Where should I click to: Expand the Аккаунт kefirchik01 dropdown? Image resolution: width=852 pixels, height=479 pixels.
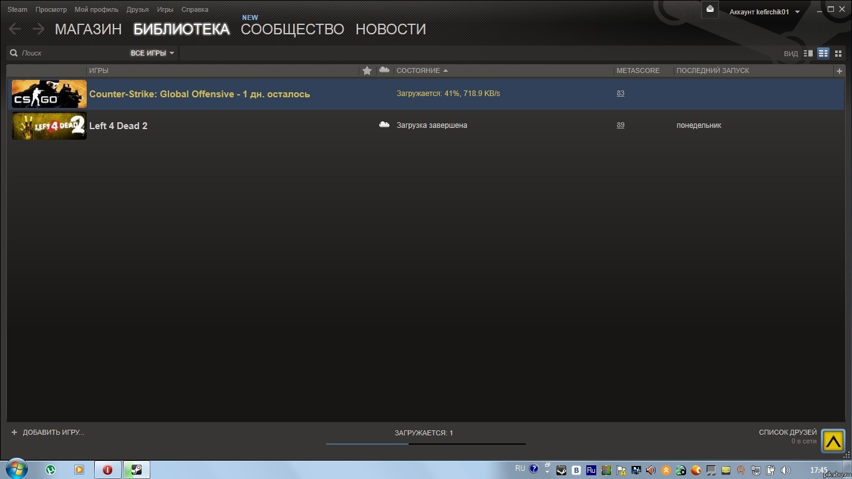point(765,12)
